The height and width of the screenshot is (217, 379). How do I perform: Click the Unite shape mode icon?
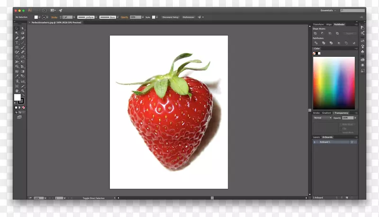coord(315,34)
